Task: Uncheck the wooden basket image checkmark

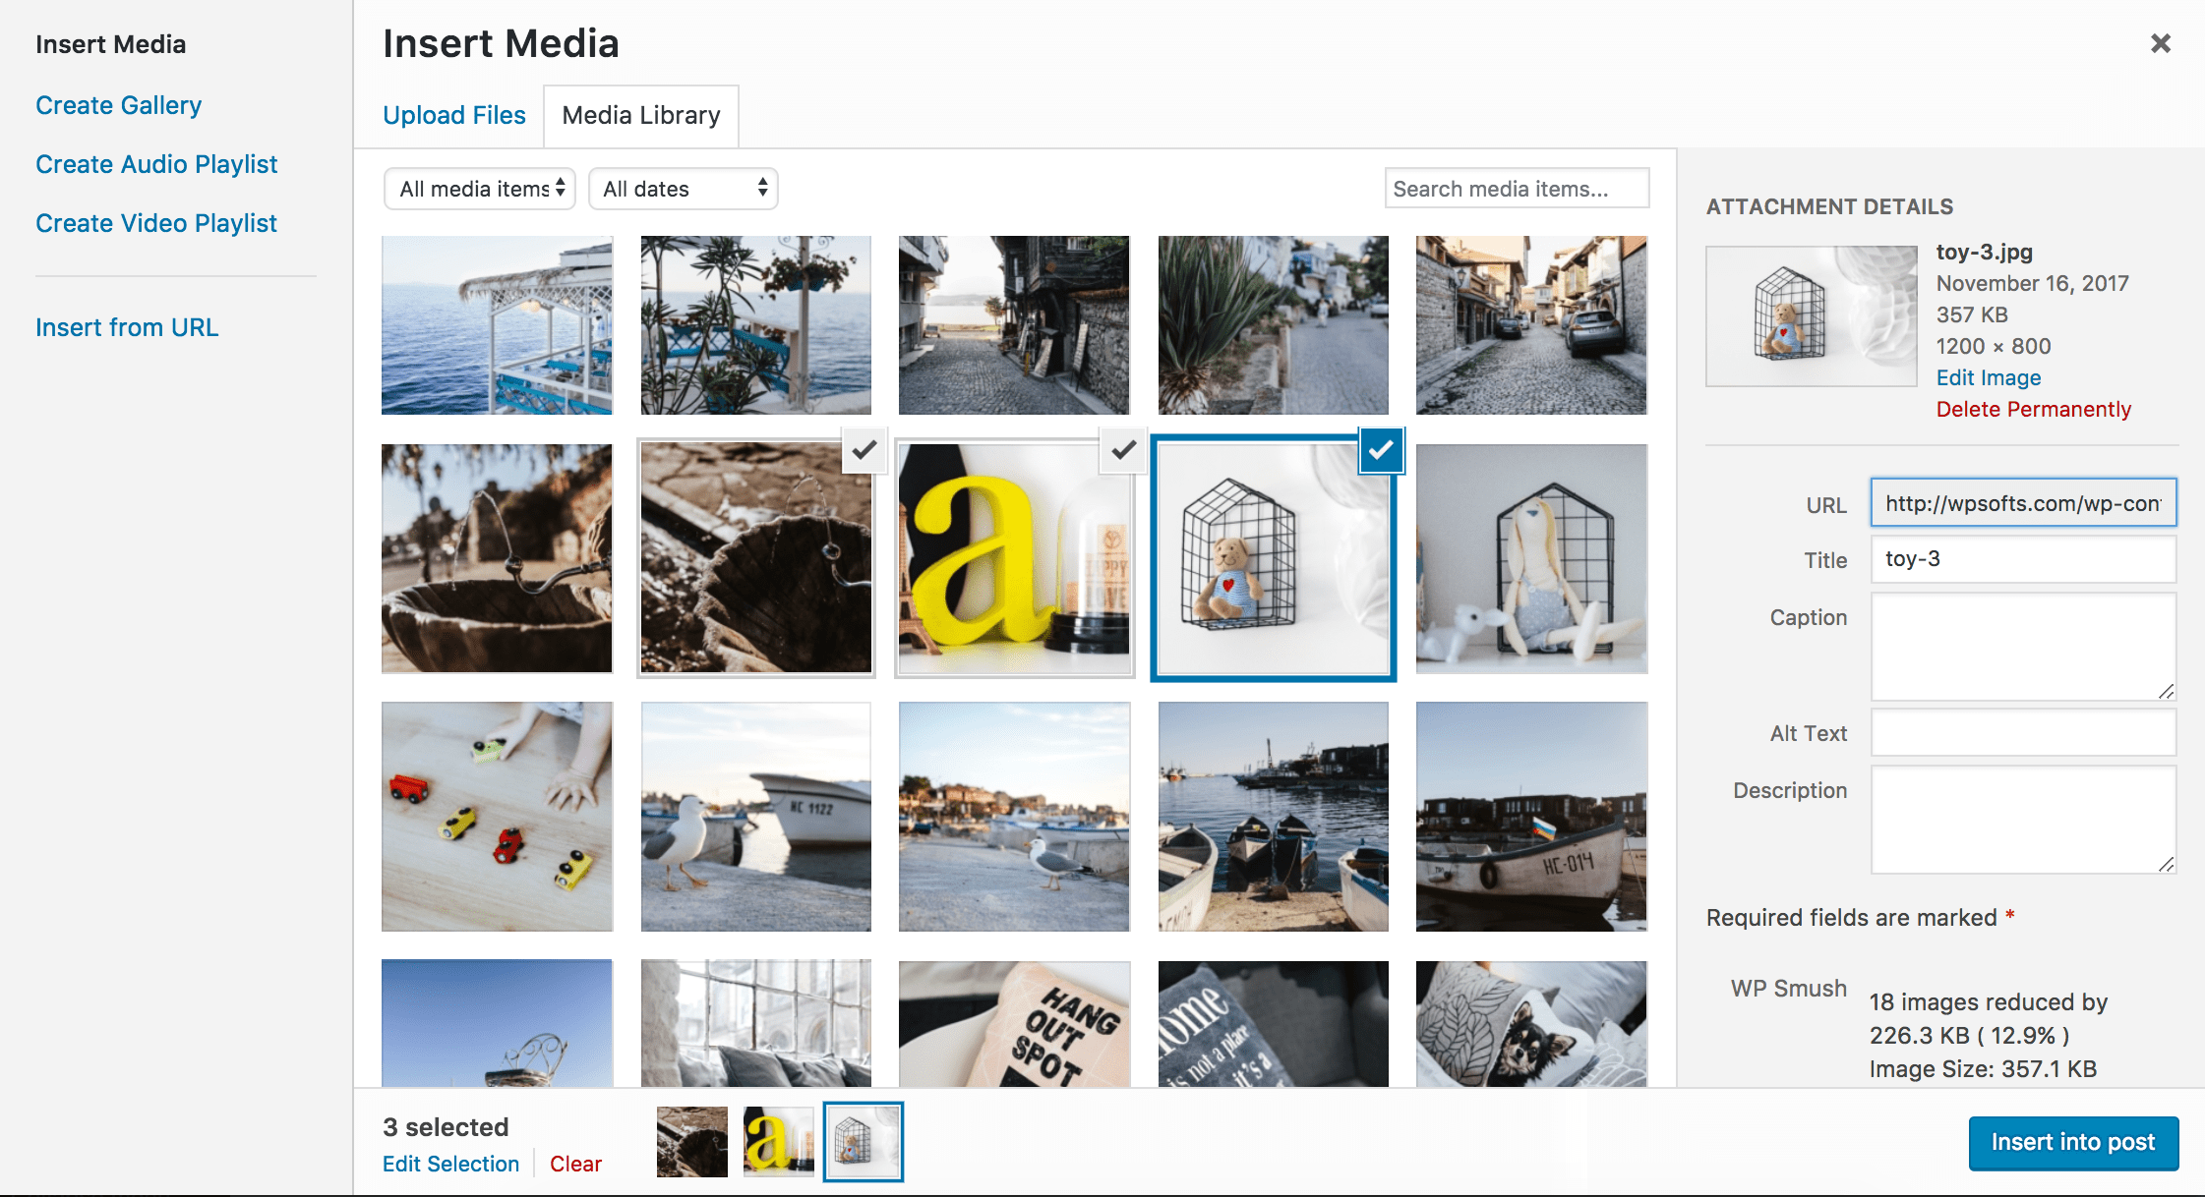Action: (864, 450)
